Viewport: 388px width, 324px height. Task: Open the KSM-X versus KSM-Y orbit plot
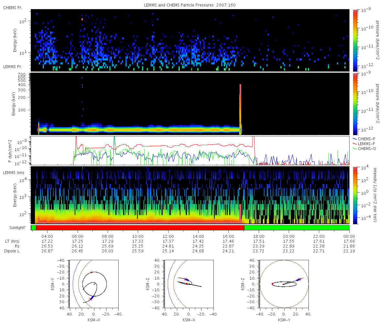(94, 284)
